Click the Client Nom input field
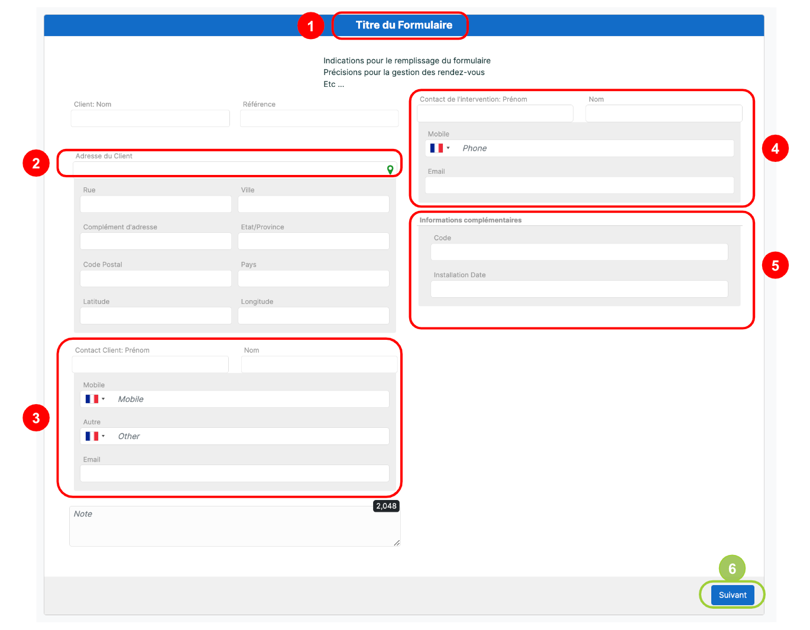The width and height of the screenshot is (810, 630). click(x=150, y=119)
